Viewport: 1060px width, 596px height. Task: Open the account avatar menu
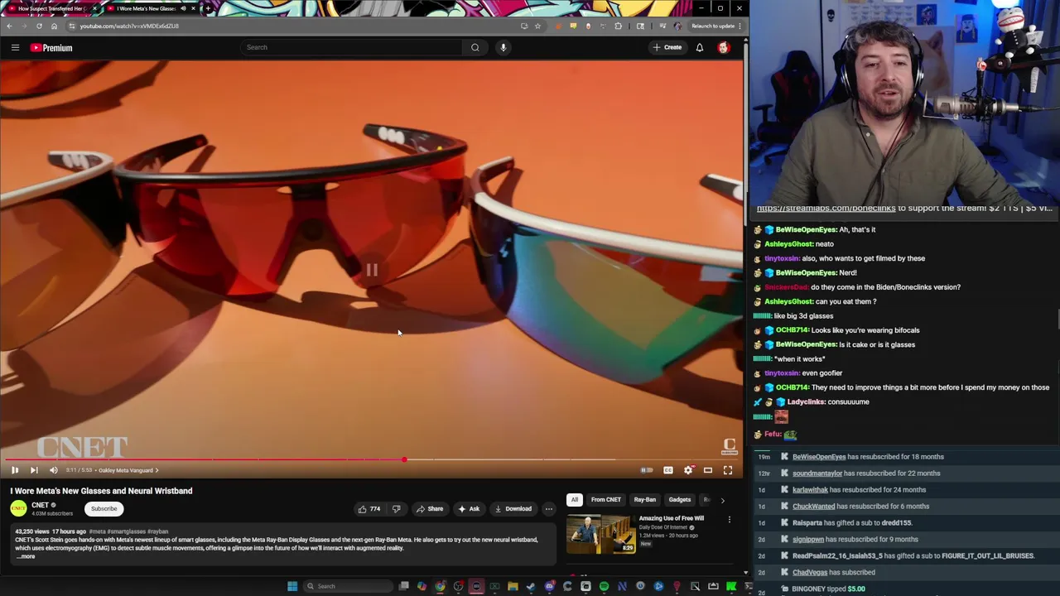coord(724,47)
